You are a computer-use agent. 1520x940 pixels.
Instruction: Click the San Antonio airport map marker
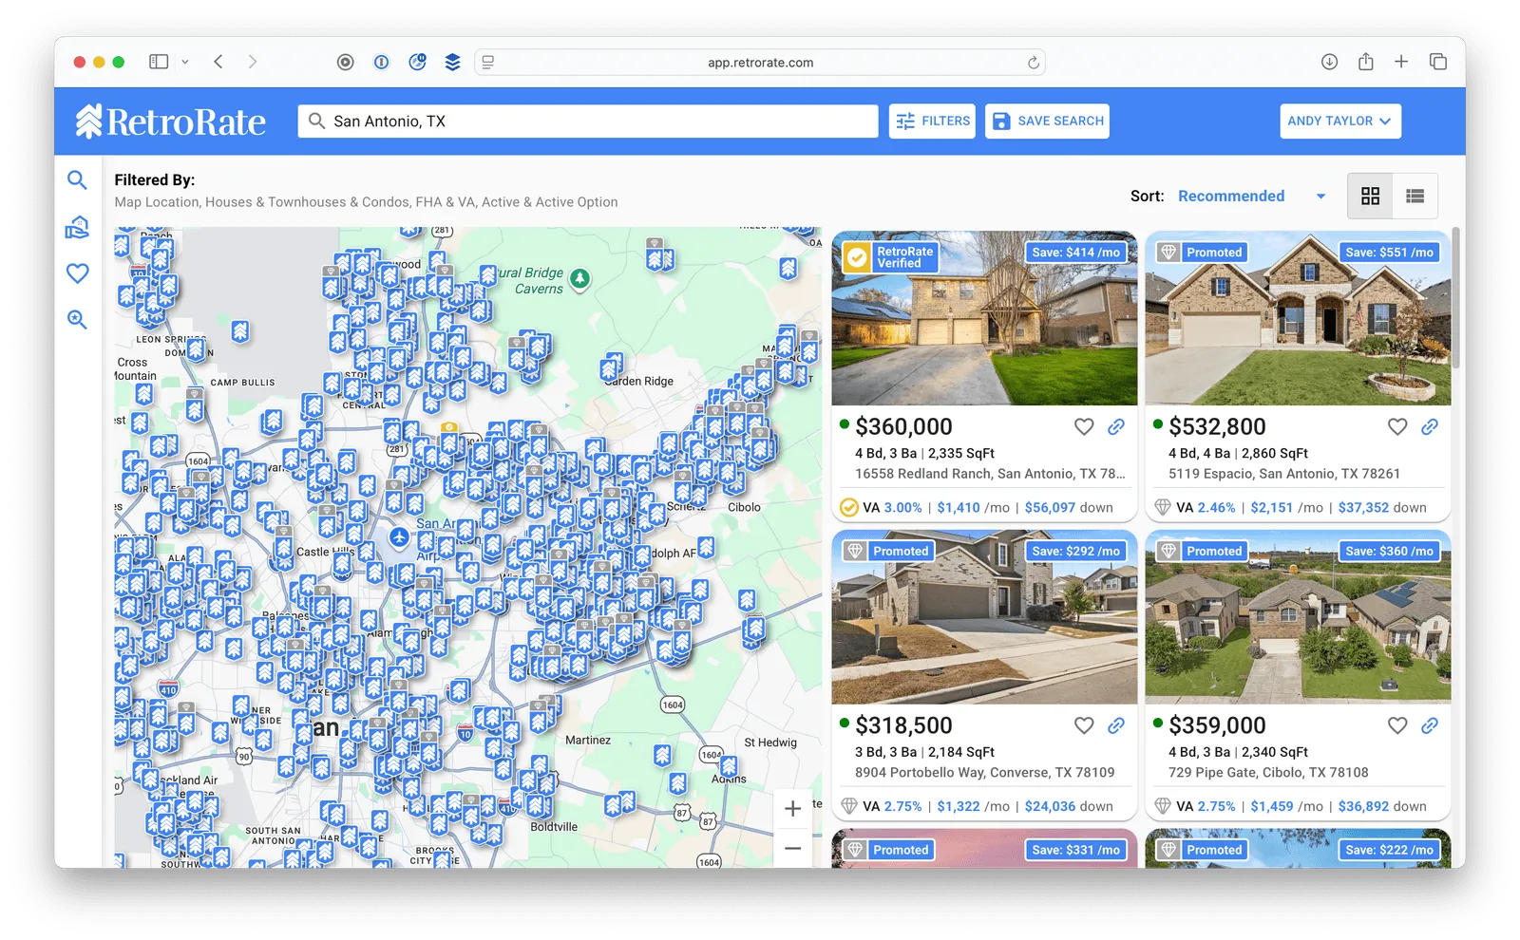(399, 538)
